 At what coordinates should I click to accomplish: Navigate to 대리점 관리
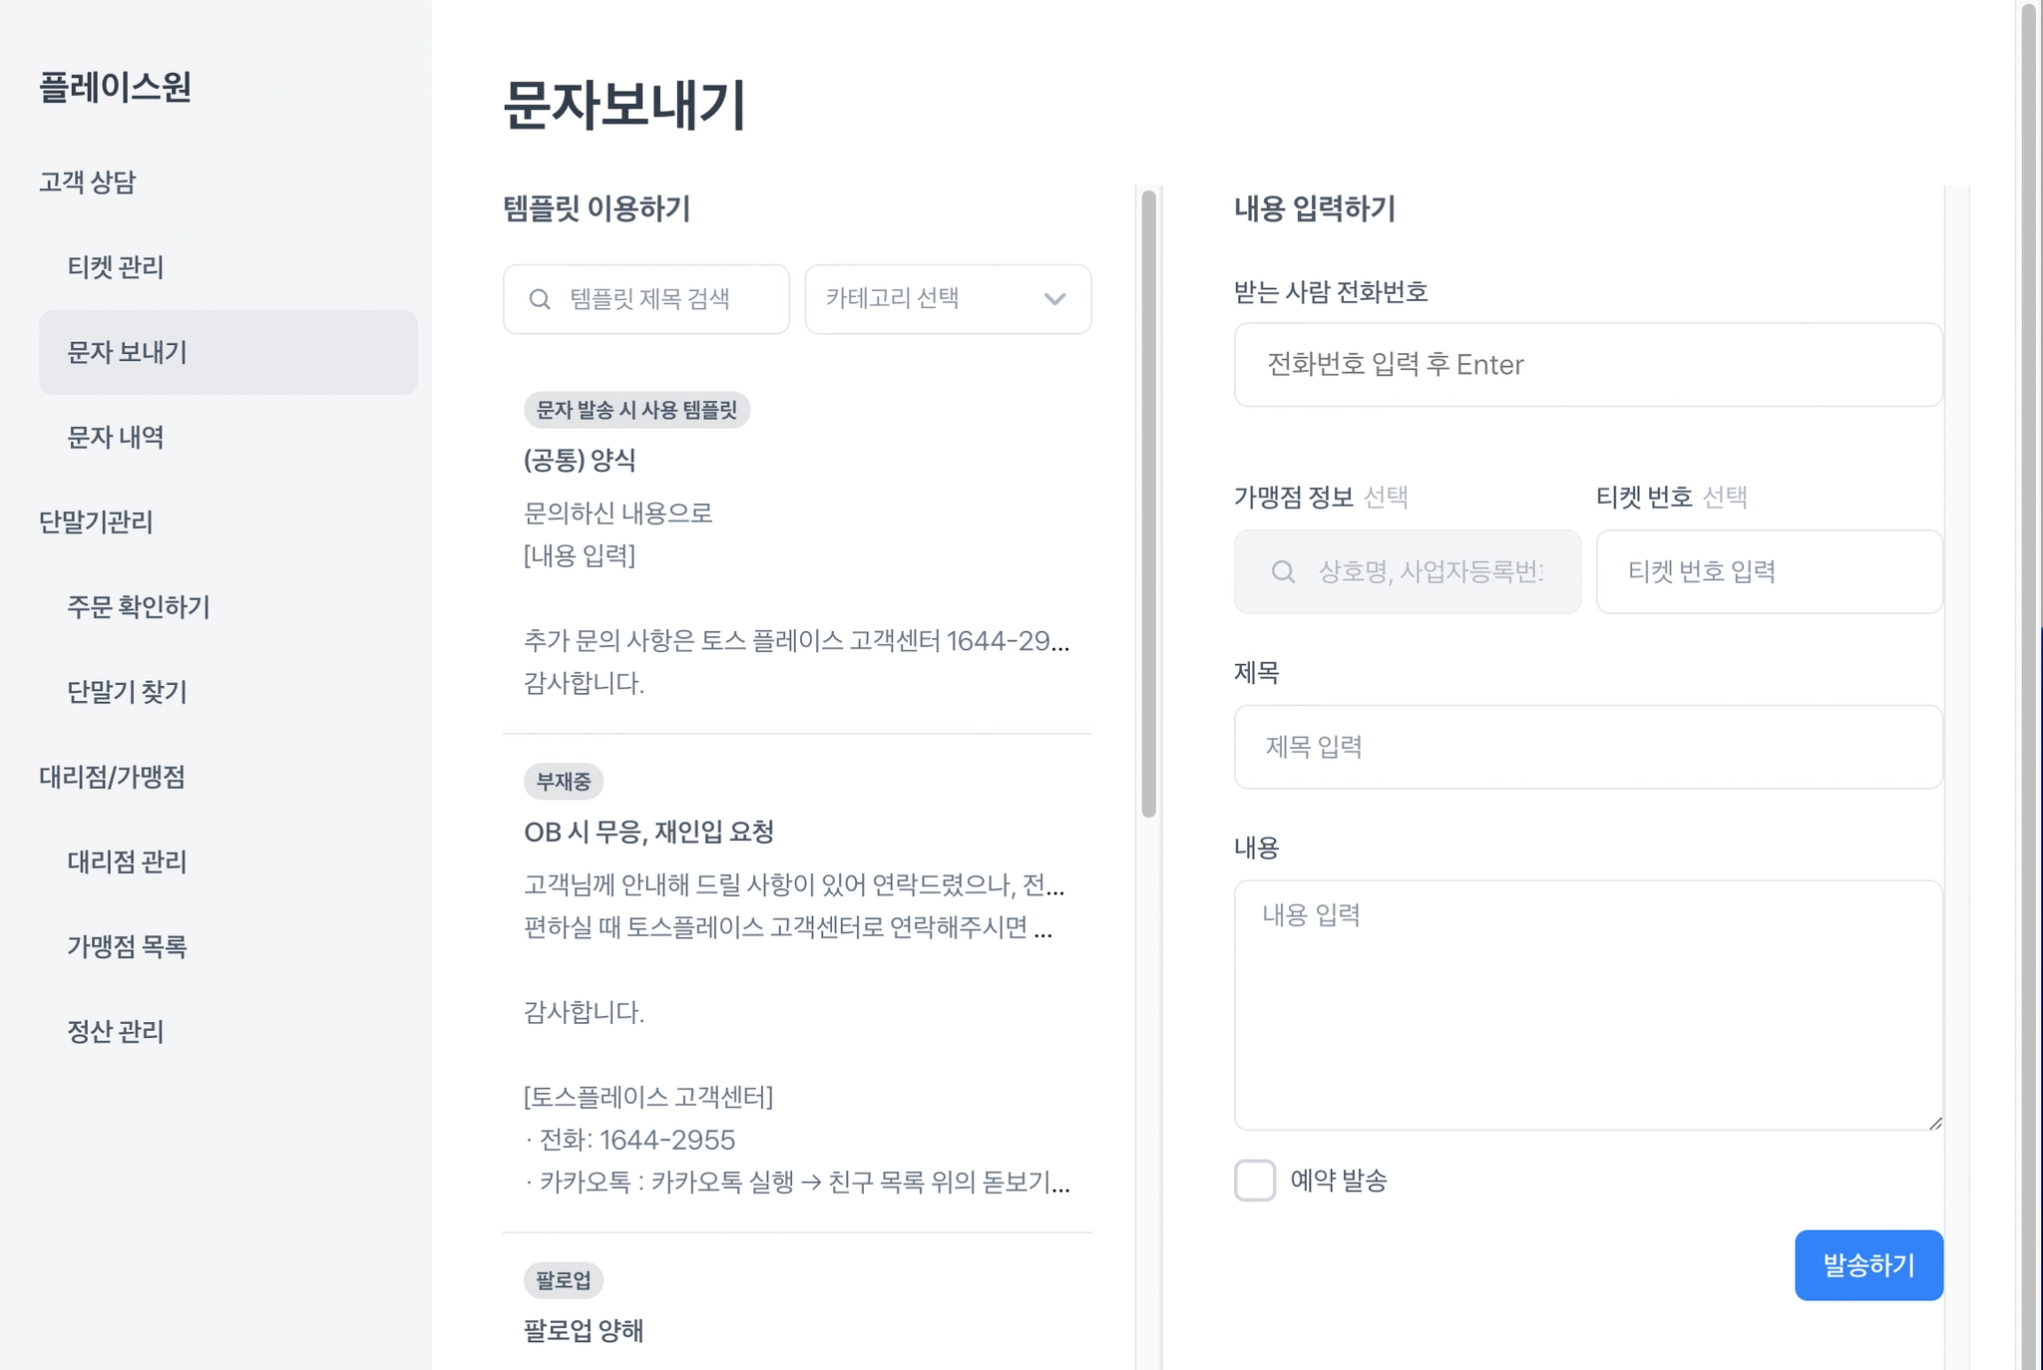pyautogui.click(x=127, y=861)
